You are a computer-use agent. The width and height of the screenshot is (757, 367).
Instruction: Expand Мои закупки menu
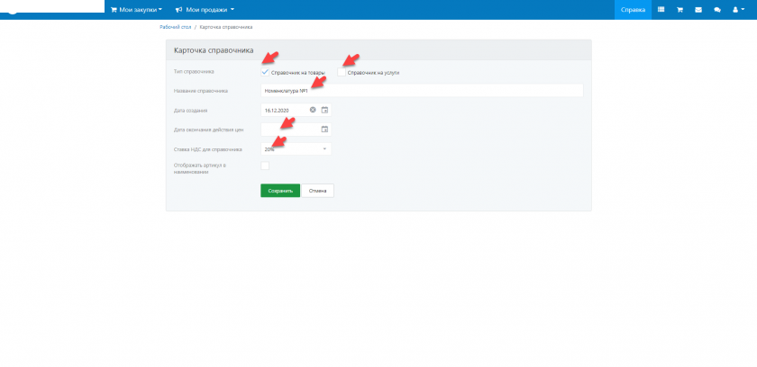(136, 9)
